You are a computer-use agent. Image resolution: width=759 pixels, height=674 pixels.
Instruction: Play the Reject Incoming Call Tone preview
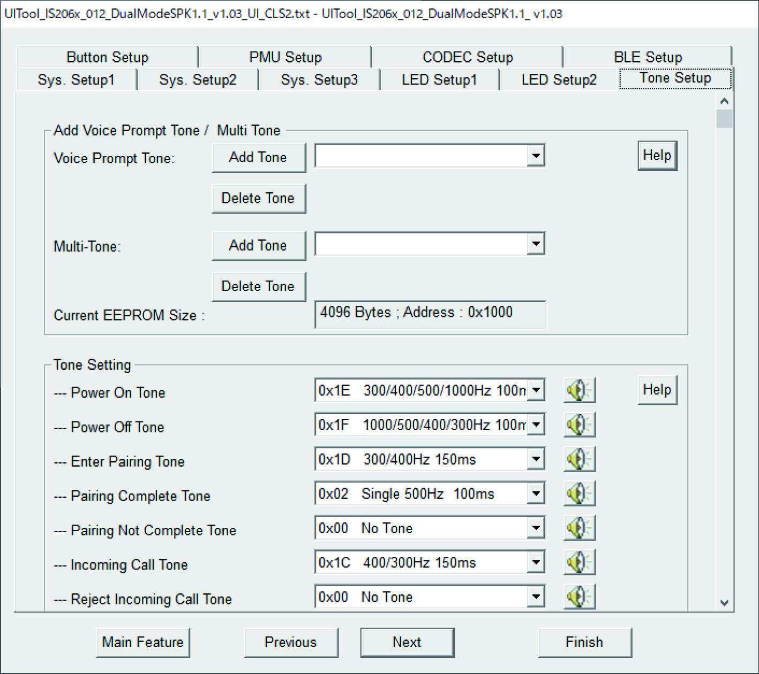point(579,596)
